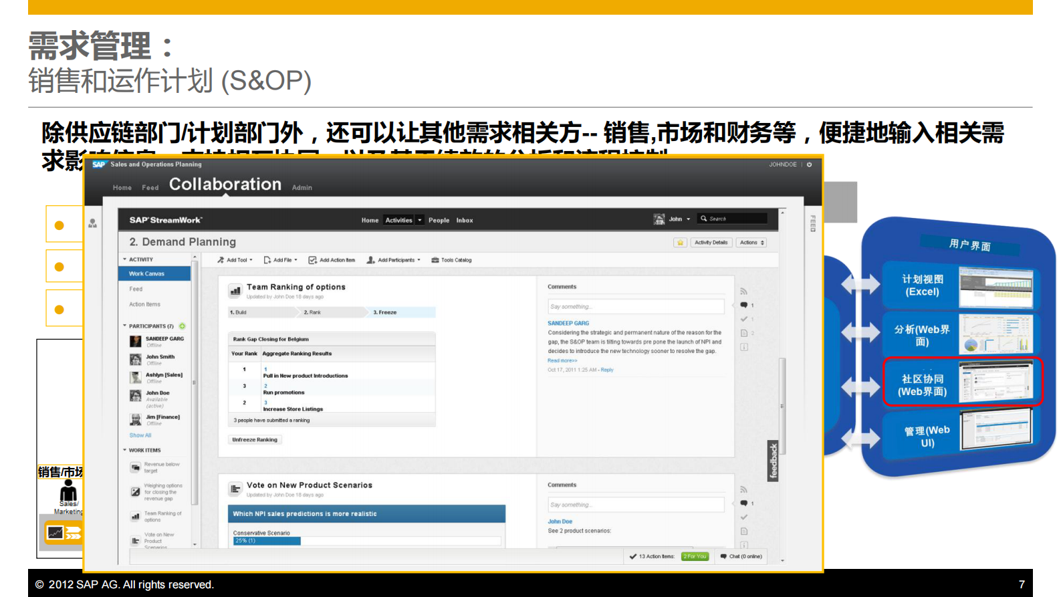Click the StreamWork Search field
Image resolution: width=1061 pixels, height=597 pixels.
click(x=732, y=219)
